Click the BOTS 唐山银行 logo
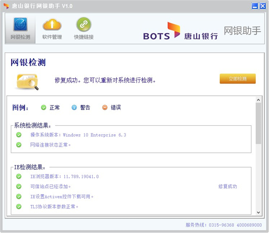Image resolution: width=269 pixels, height=233 pixels. point(181,31)
